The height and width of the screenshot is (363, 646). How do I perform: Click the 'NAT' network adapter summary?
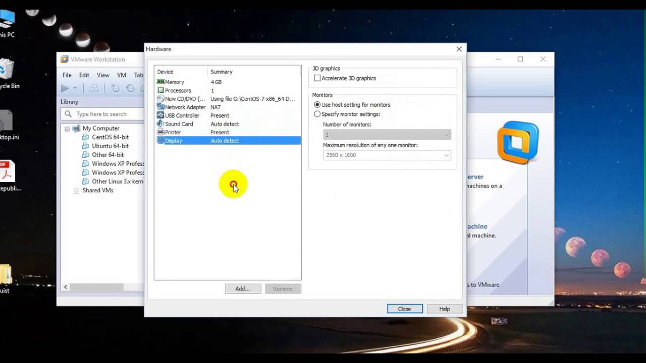(216, 107)
